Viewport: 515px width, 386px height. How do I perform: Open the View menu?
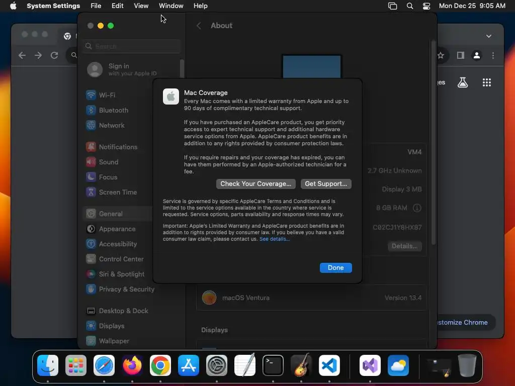[x=141, y=6]
